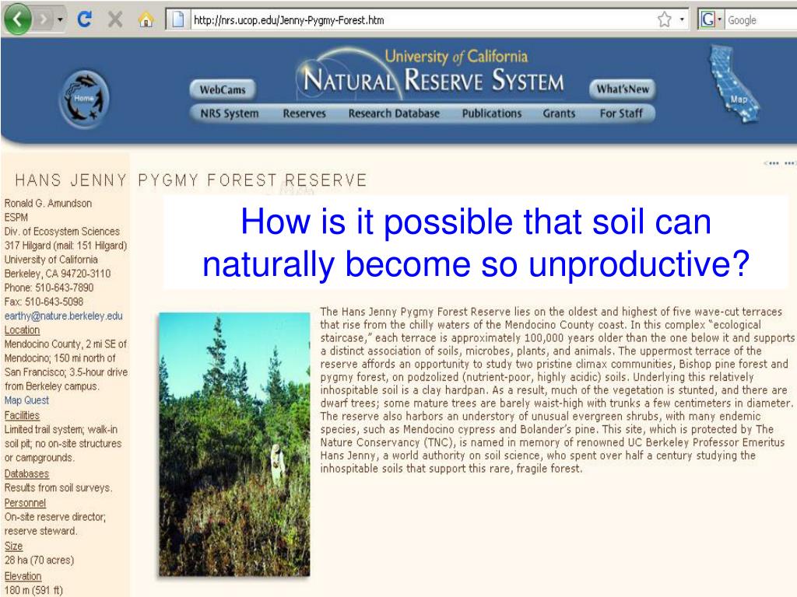Open the Map Quest link
797x597 pixels.
coord(27,400)
